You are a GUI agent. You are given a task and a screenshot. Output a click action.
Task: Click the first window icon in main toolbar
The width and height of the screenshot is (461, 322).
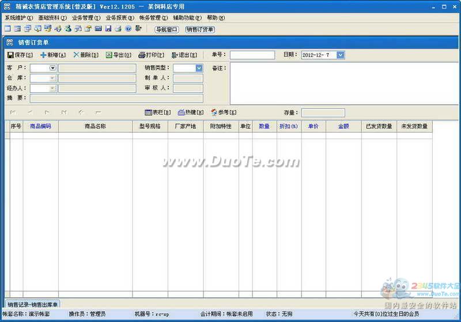pyautogui.click(x=7, y=28)
